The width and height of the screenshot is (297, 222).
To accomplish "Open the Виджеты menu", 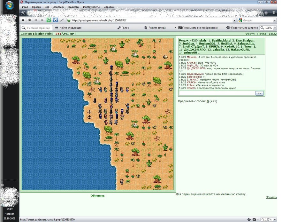I will pyautogui.click(x=73, y=7).
